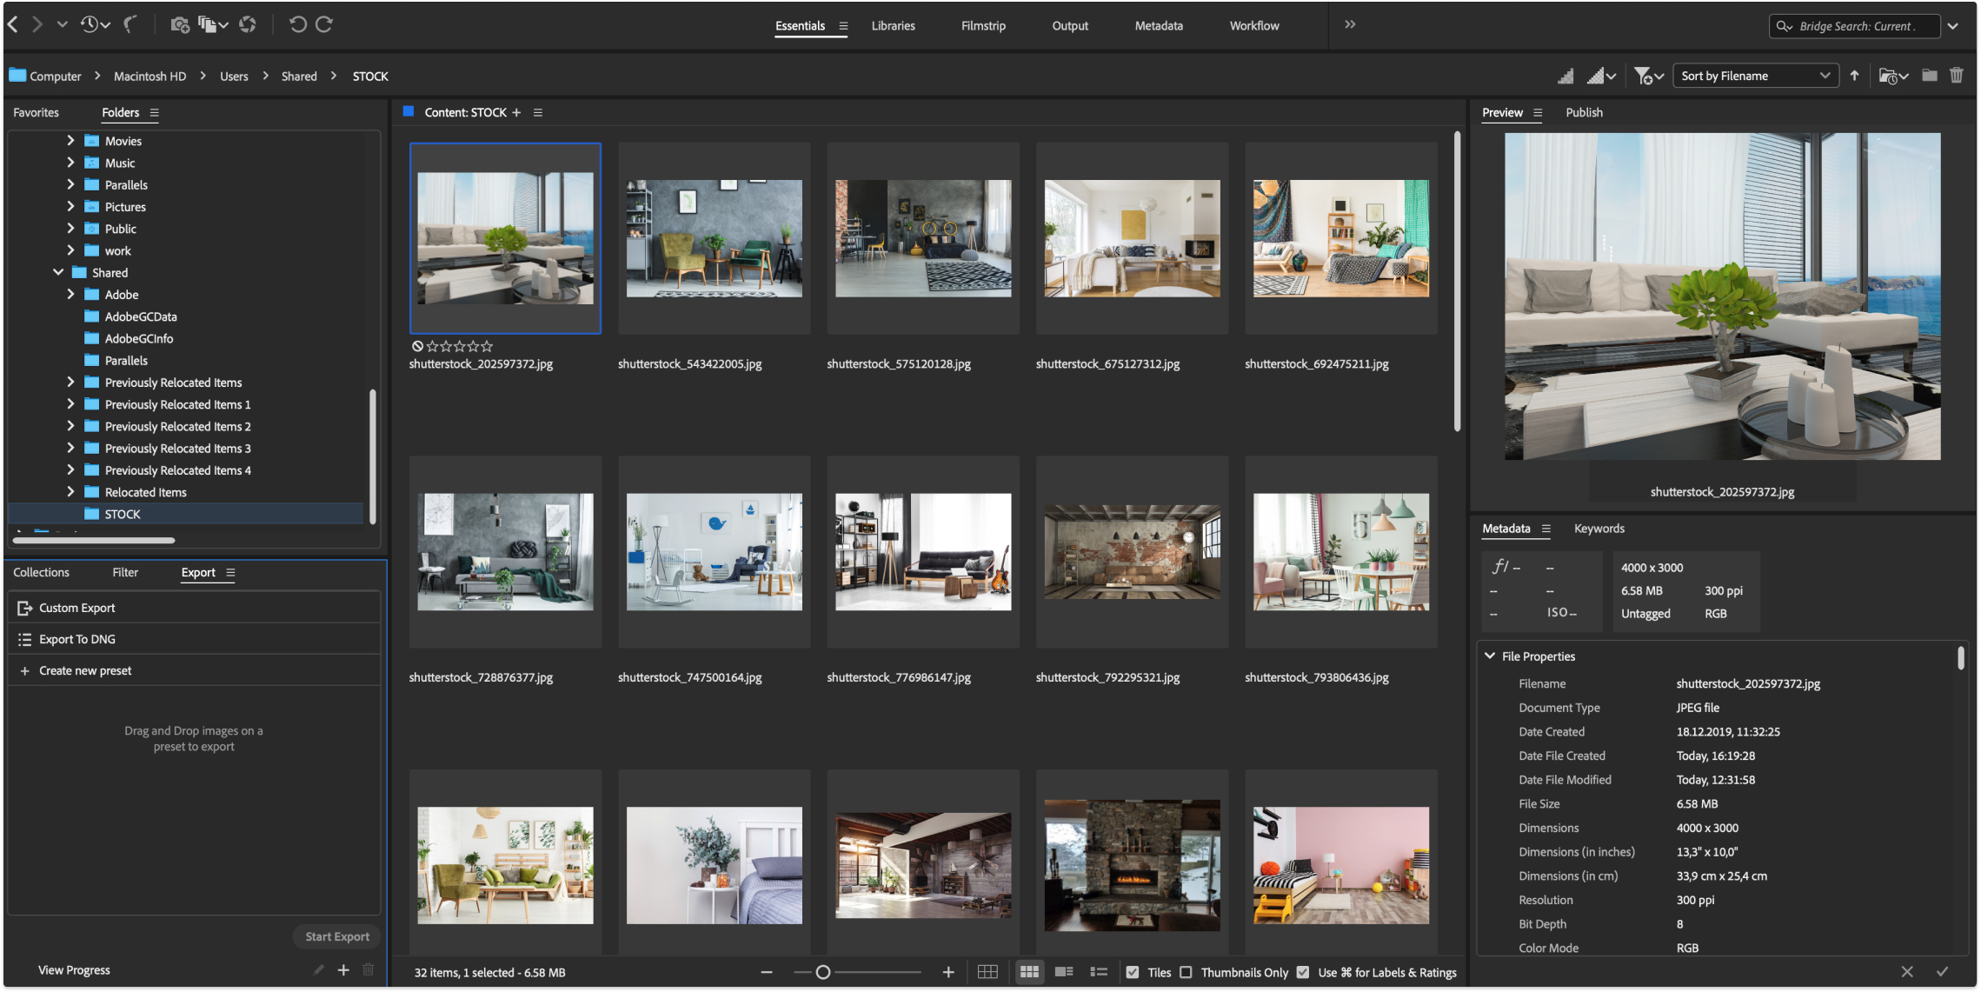
Task: Click the thumbnail size slider handle
Action: [822, 972]
